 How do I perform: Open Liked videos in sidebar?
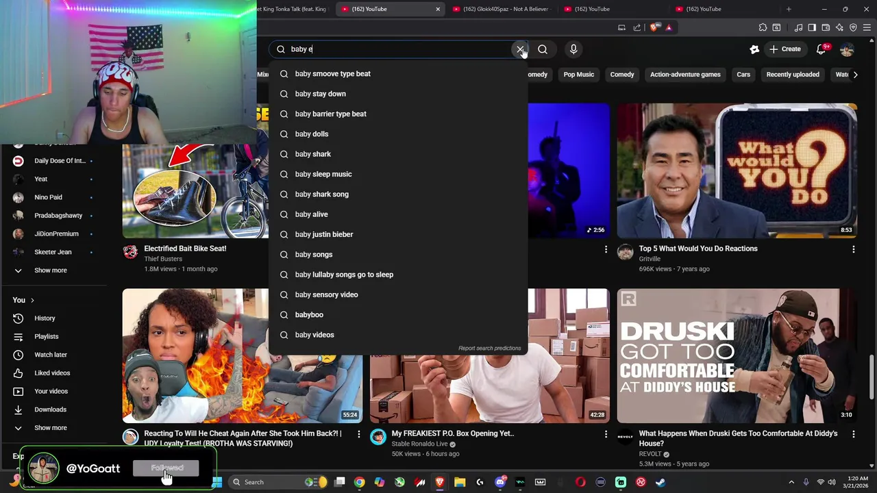[x=52, y=373]
